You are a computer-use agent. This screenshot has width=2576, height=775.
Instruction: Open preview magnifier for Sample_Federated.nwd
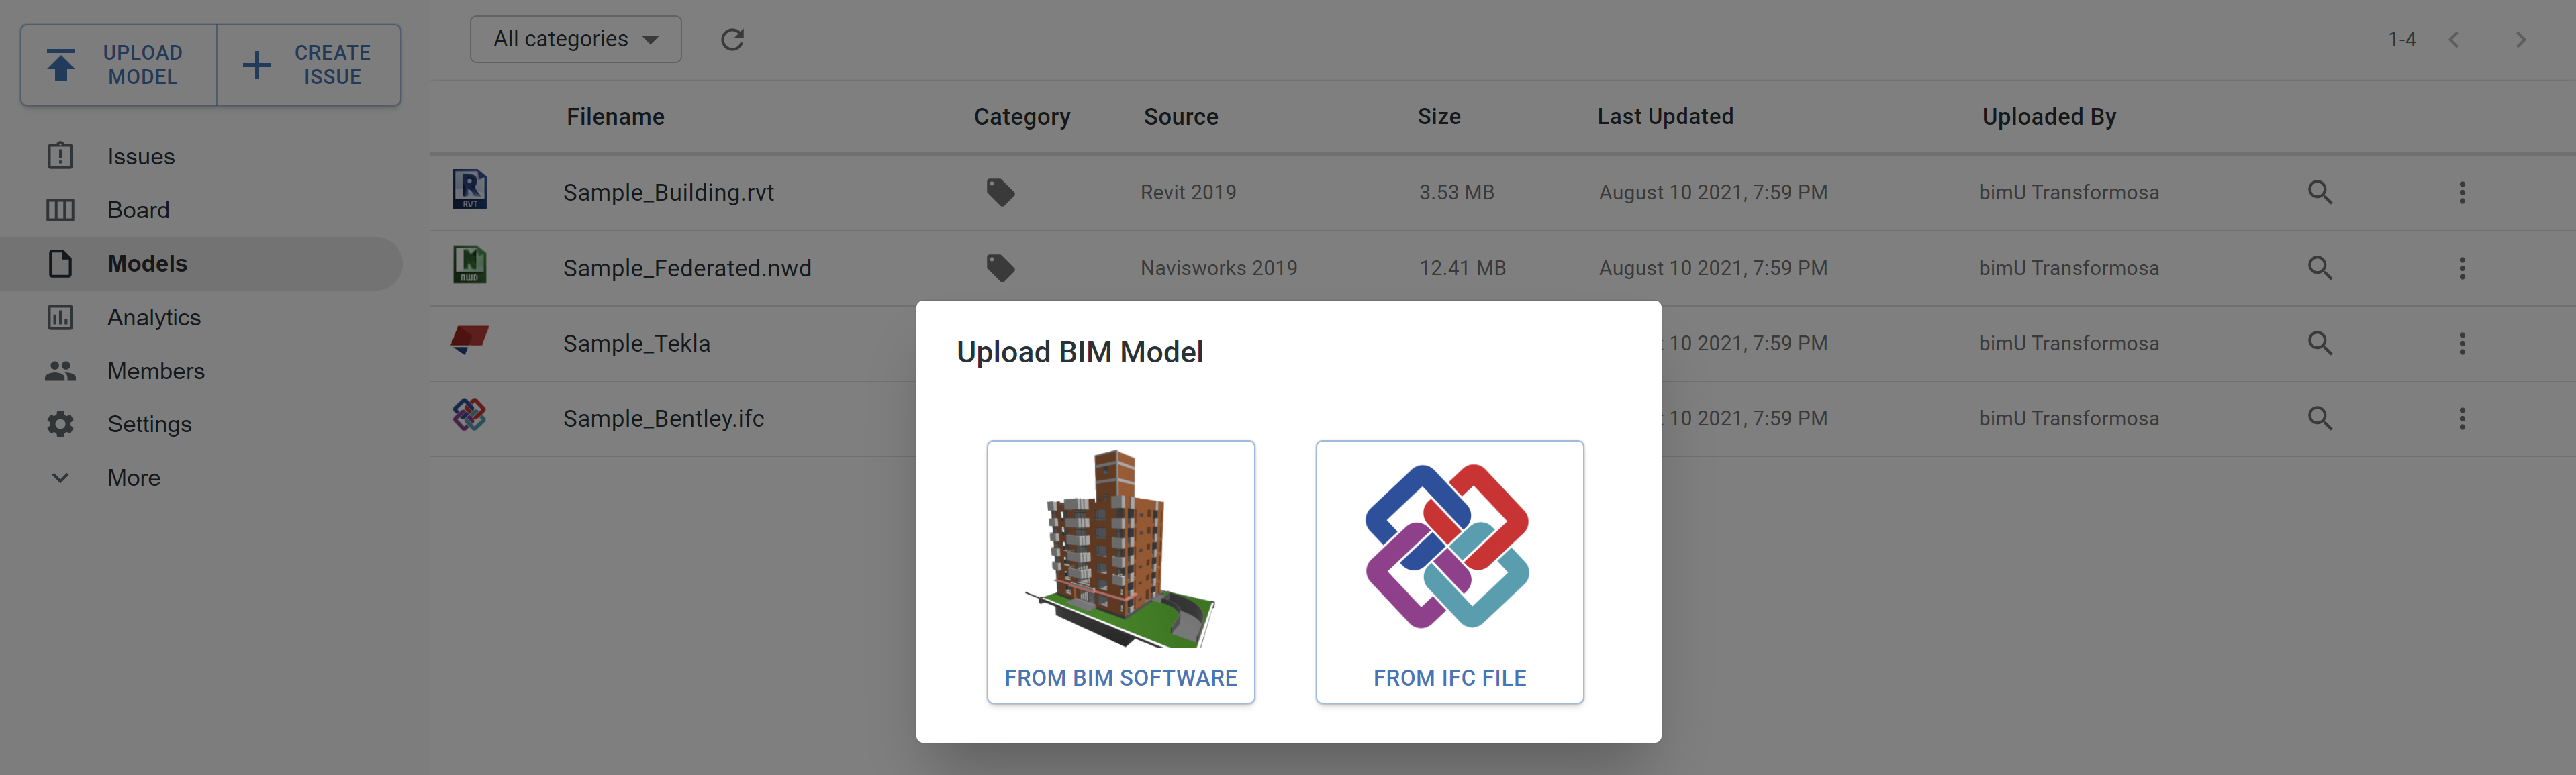click(x=2320, y=268)
